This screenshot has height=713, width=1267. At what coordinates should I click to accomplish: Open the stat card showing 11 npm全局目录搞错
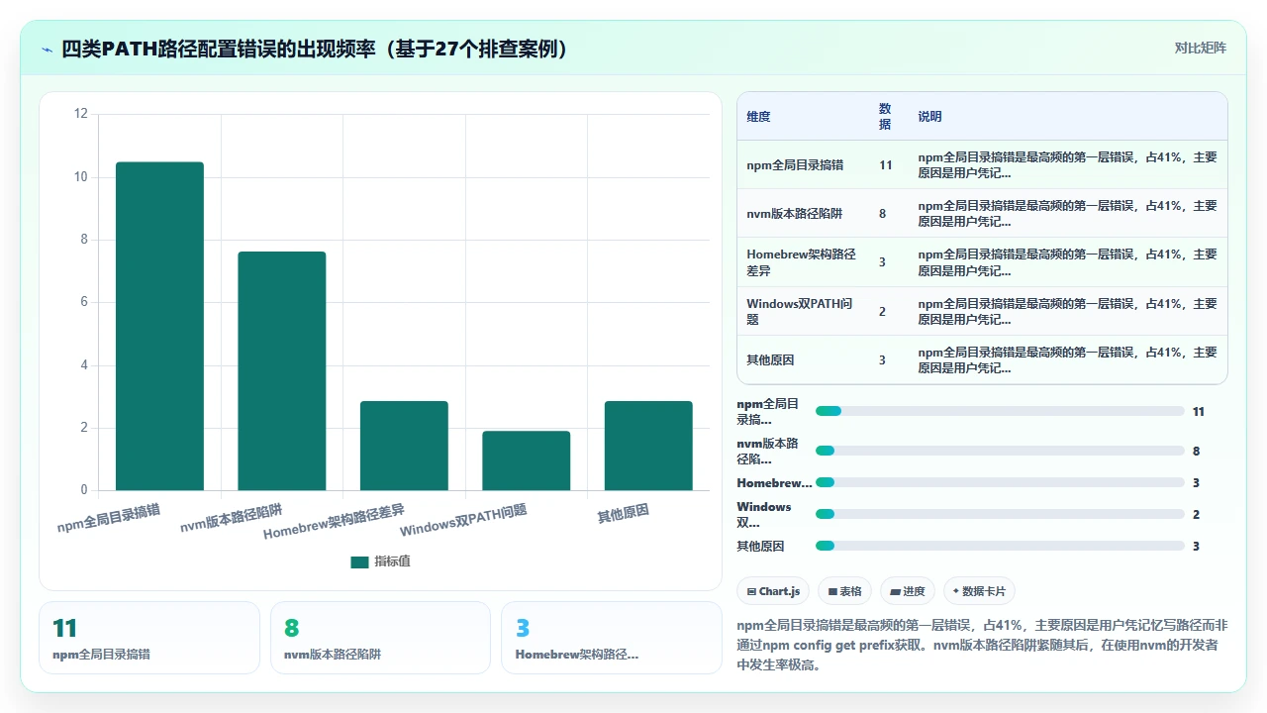pos(149,638)
